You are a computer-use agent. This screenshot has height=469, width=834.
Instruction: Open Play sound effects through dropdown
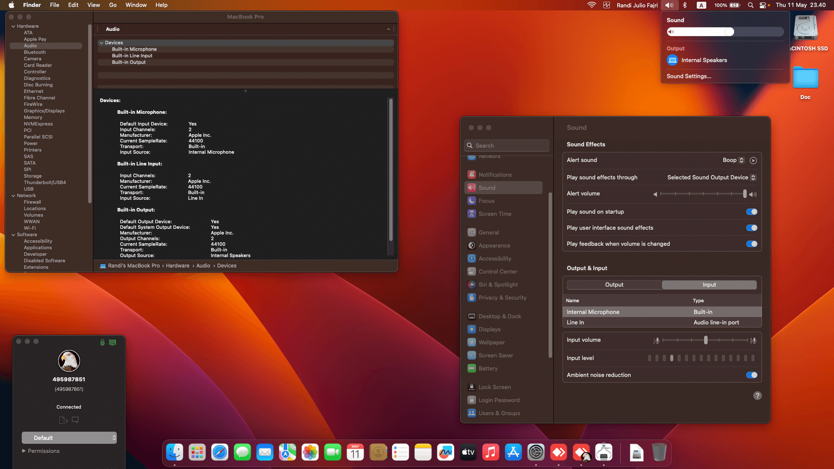(x=712, y=178)
